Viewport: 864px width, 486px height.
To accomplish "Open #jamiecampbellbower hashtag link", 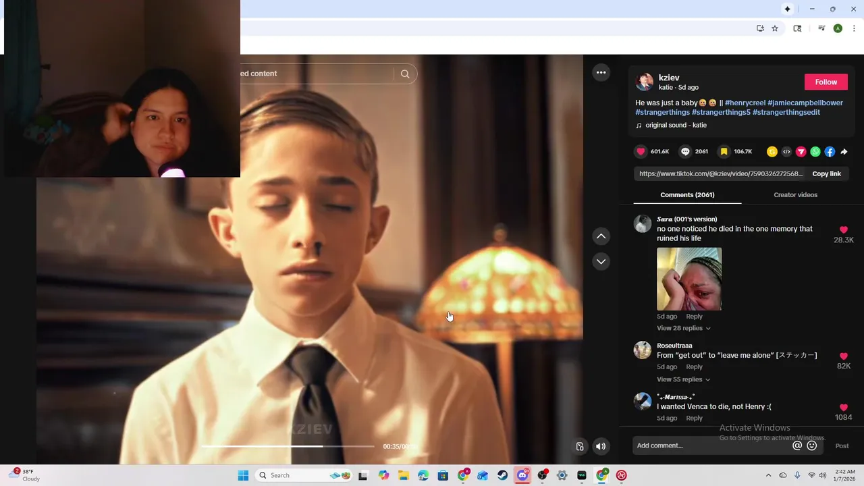I will (805, 103).
